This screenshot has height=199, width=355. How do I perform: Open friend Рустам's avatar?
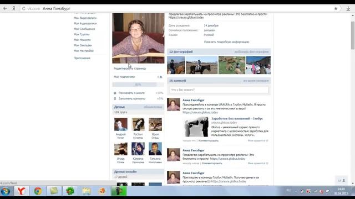(x=138, y=124)
